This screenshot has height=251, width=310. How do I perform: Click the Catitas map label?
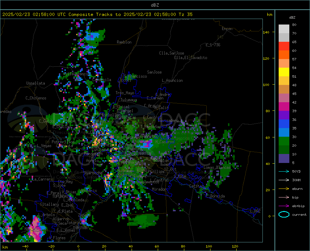[x=196, y=186]
